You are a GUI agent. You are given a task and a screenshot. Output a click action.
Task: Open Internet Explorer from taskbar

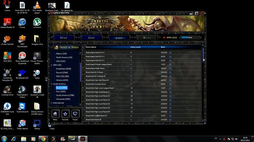point(14,139)
